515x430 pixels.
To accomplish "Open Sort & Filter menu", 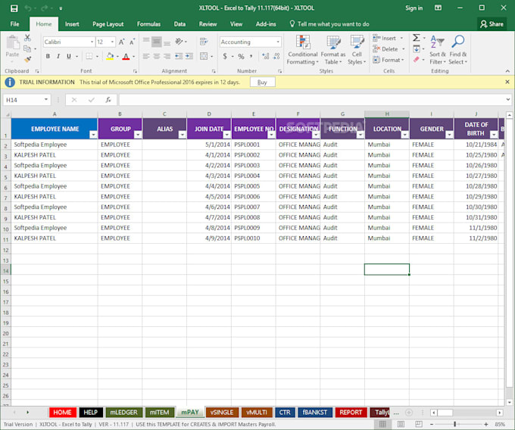I will [438, 49].
